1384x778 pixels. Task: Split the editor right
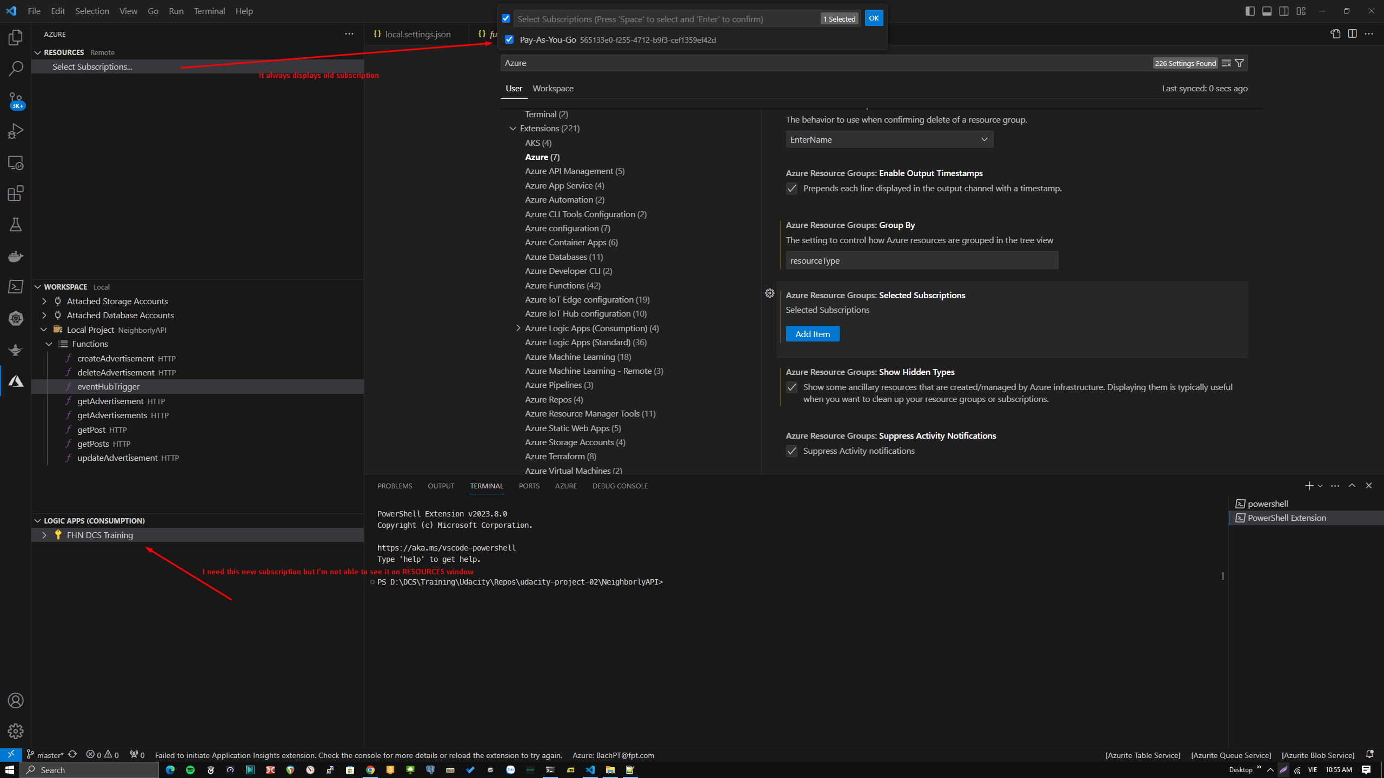pos(1352,34)
